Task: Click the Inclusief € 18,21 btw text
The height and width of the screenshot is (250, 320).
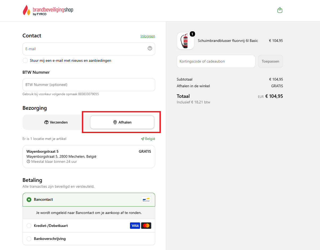Action: [x=193, y=102]
